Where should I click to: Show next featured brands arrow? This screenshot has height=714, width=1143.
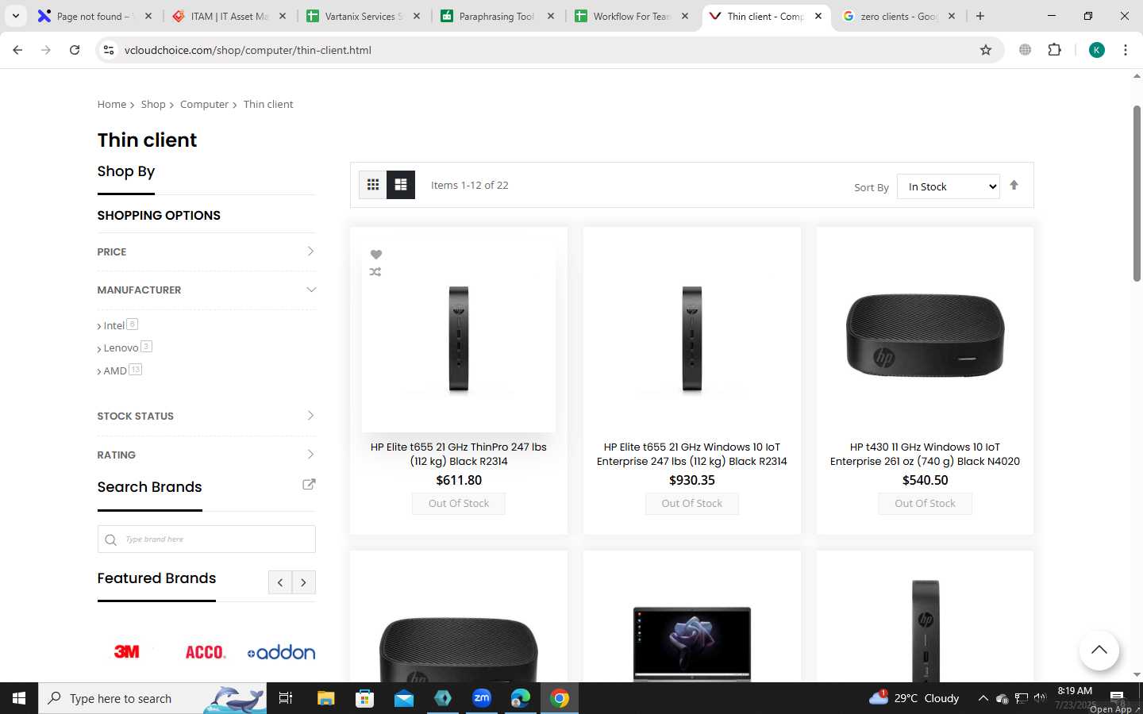304,582
